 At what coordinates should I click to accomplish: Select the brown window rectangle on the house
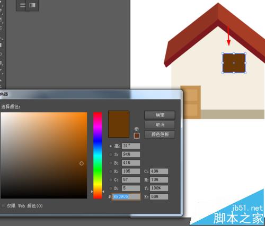point(234,63)
